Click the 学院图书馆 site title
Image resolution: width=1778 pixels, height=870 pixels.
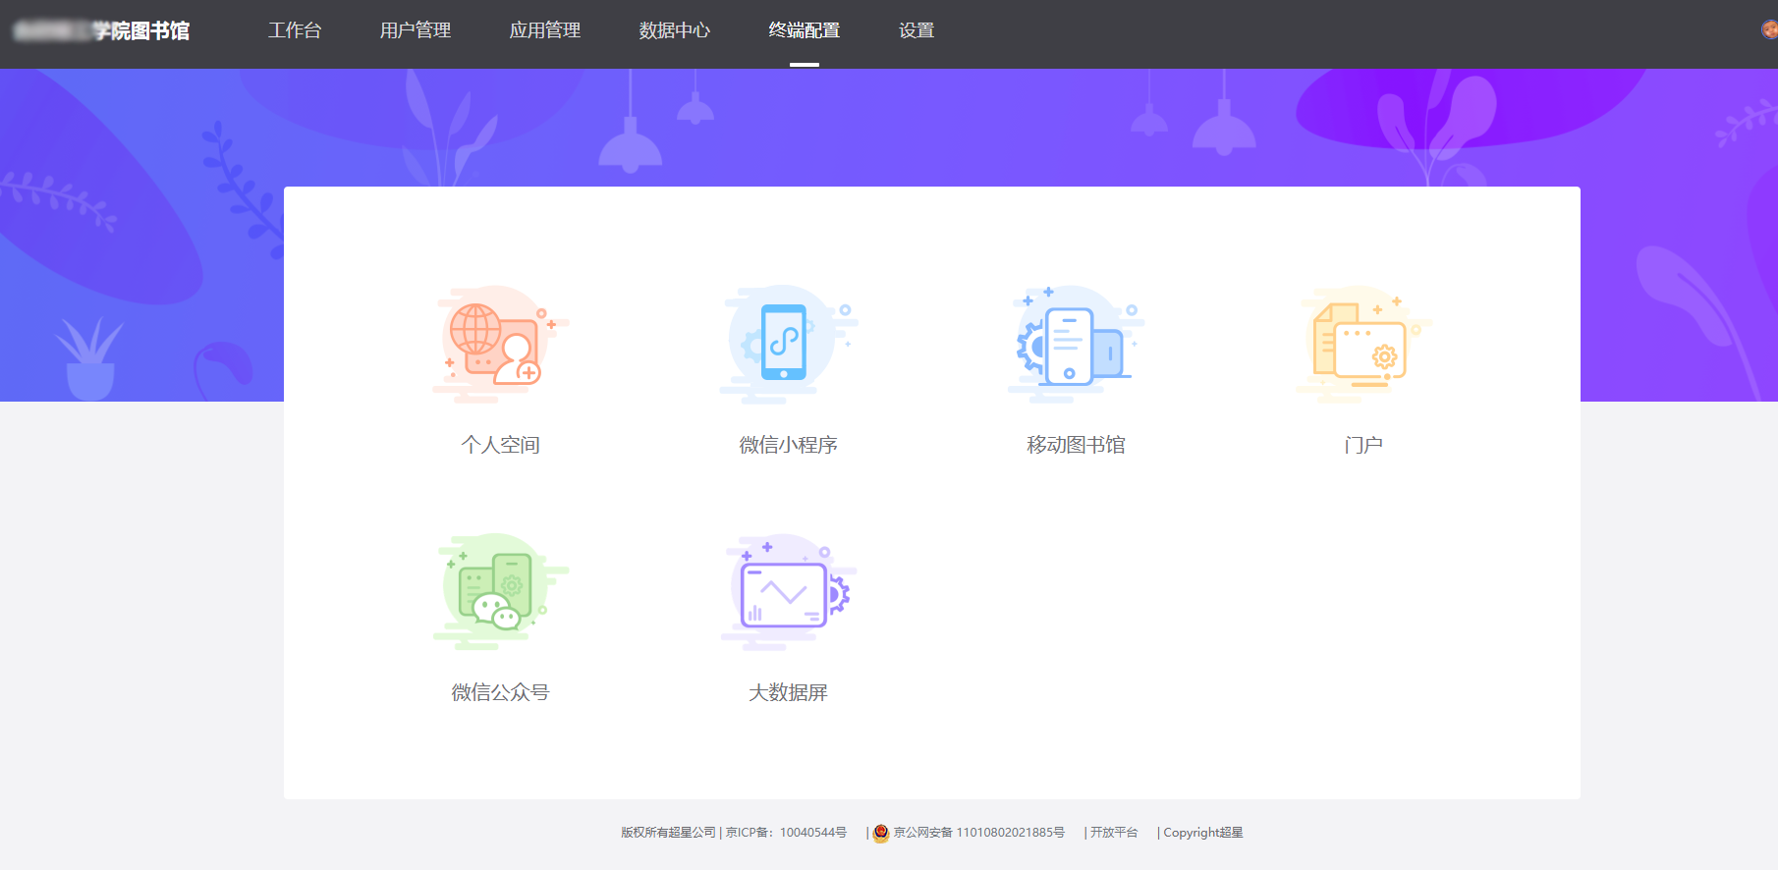point(140,30)
